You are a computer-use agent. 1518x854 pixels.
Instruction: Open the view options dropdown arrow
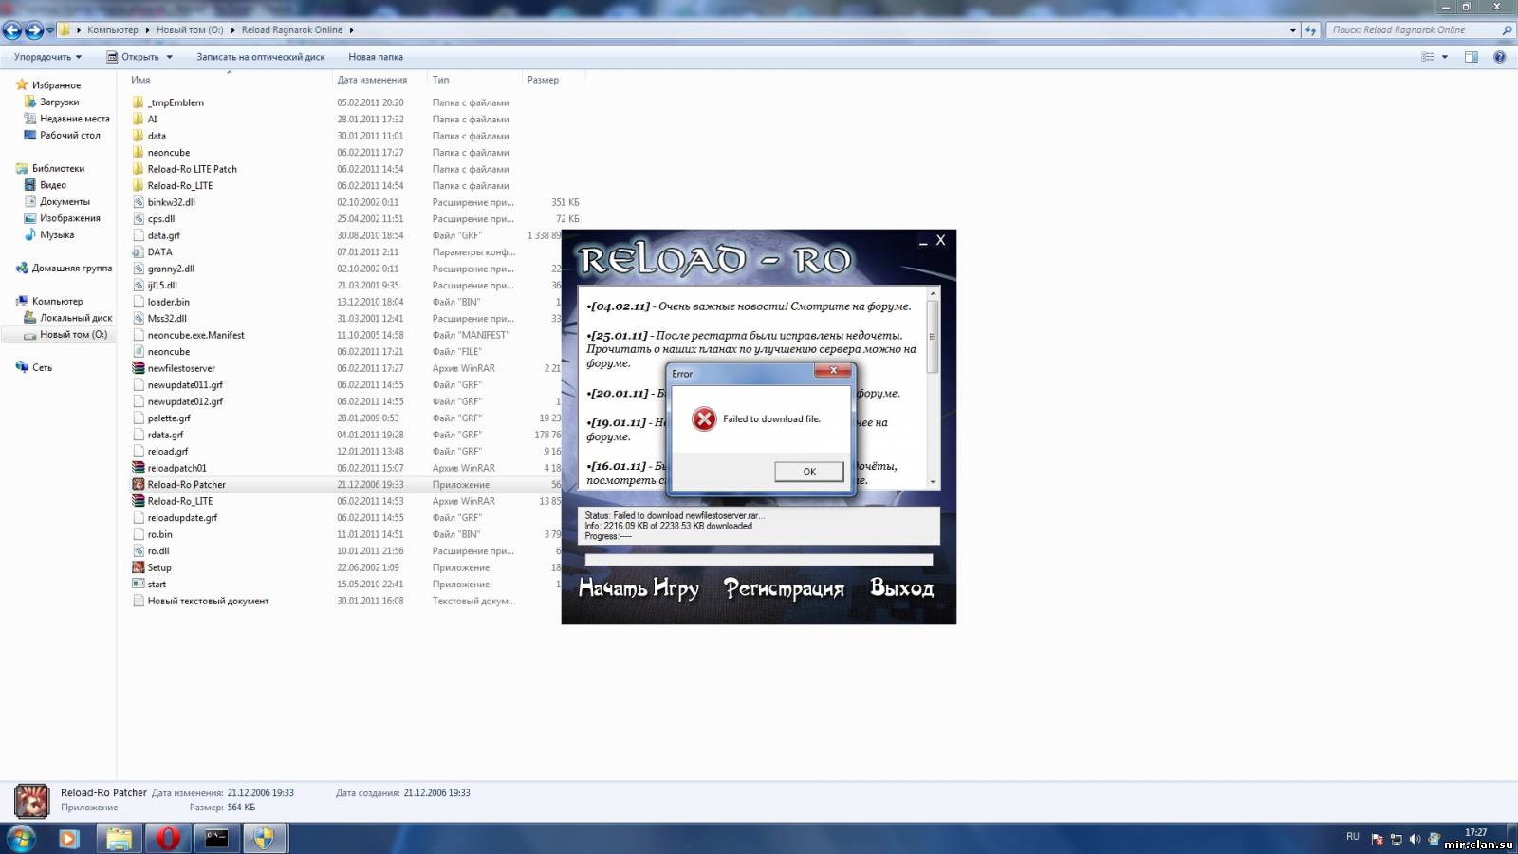[1445, 57]
